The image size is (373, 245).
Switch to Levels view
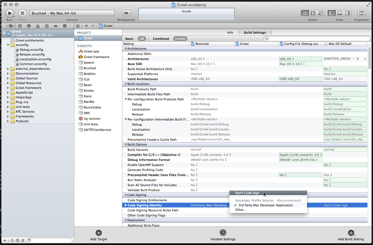[180, 39]
